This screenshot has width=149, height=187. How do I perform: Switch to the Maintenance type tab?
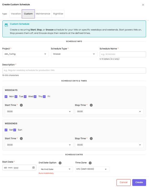tap(43, 14)
